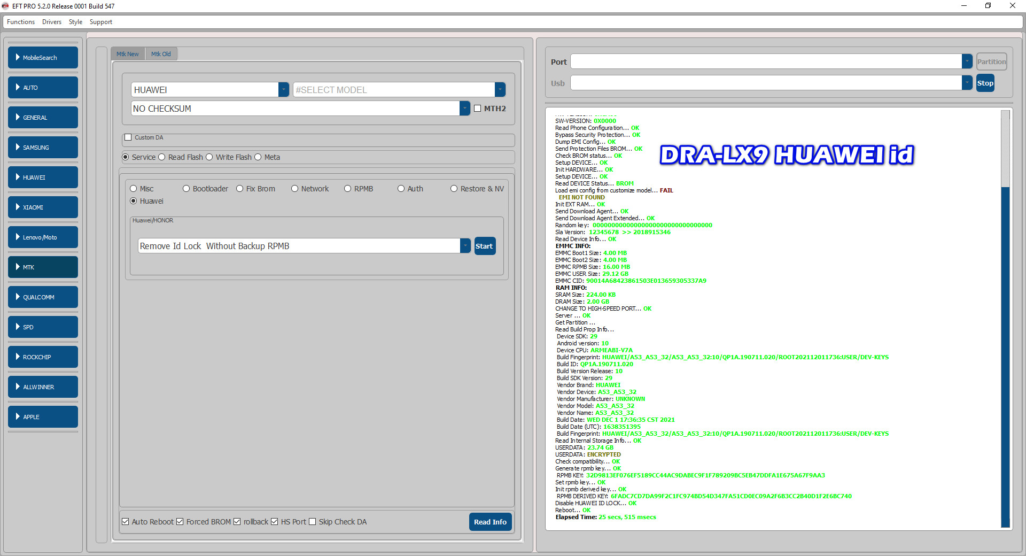This screenshot has width=1026, height=556.
Task: Click the EFT PRO app icon in title bar
Action: click(5, 6)
